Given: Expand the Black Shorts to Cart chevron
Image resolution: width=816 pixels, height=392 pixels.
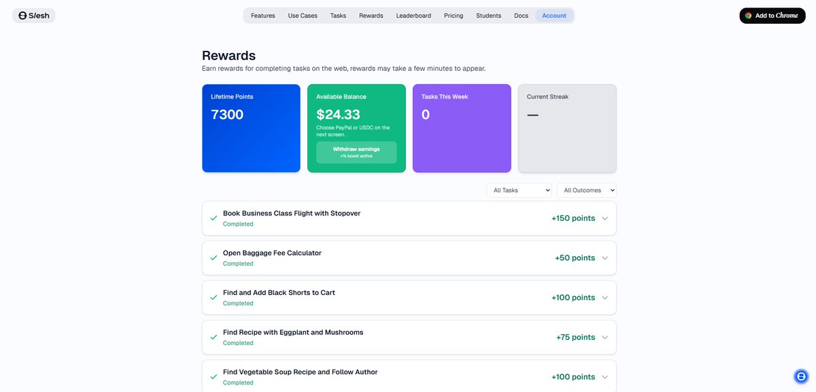Looking at the screenshot, I should (x=605, y=298).
